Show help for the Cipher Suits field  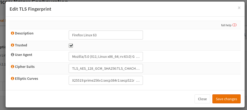point(12,67)
